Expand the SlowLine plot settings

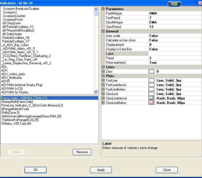click(x=103, y=94)
